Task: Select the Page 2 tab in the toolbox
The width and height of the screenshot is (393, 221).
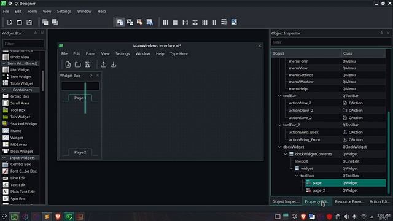Action: click(80, 152)
